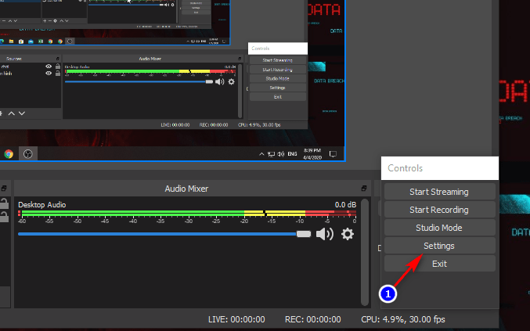Enable Studio Mode from large Controls panel
Viewport: 530px width, 331px height.
[x=439, y=228]
